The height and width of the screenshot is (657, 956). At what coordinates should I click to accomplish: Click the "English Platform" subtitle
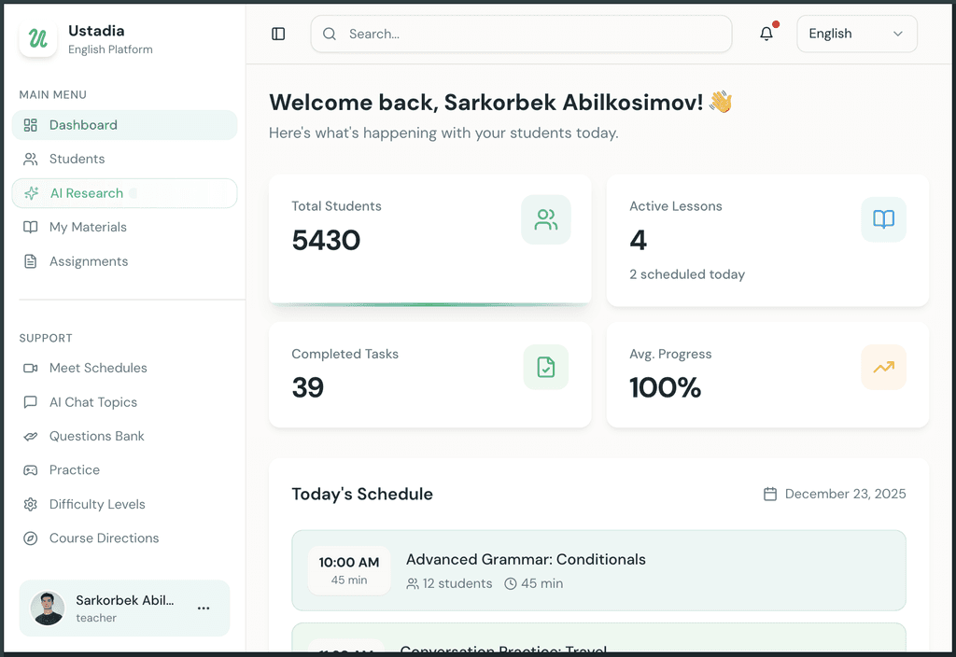pos(110,50)
